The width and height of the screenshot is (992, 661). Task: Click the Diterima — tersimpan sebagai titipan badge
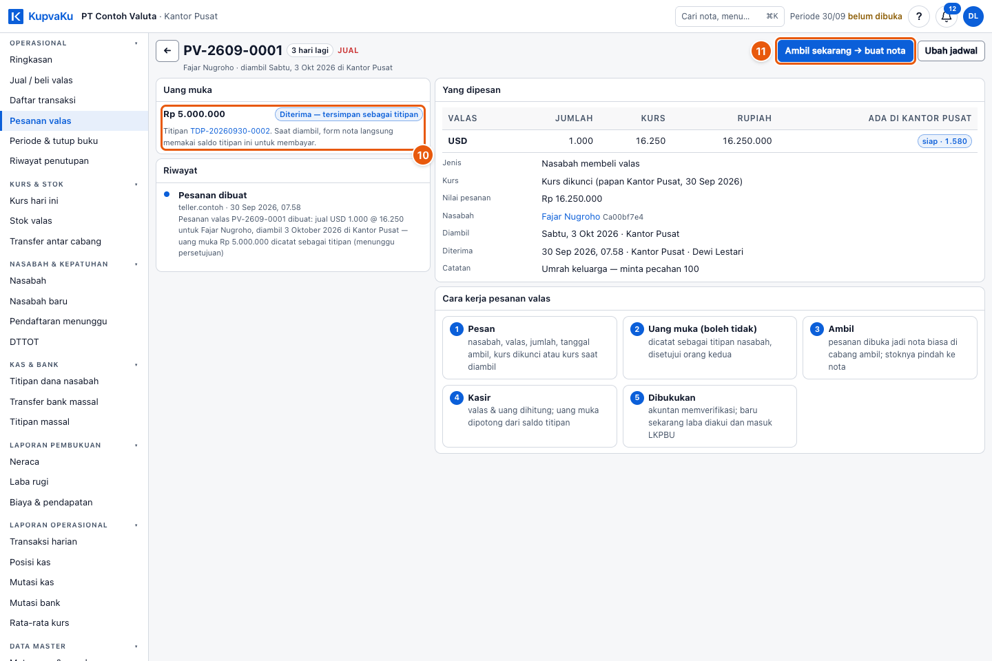pyautogui.click(x=349, y=115)
